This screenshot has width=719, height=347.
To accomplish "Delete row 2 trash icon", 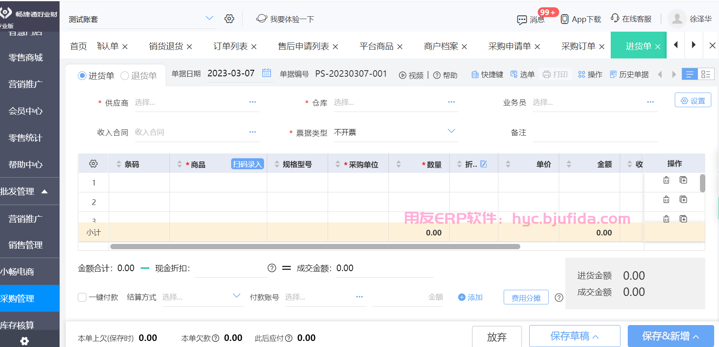I will pos(666,199).
